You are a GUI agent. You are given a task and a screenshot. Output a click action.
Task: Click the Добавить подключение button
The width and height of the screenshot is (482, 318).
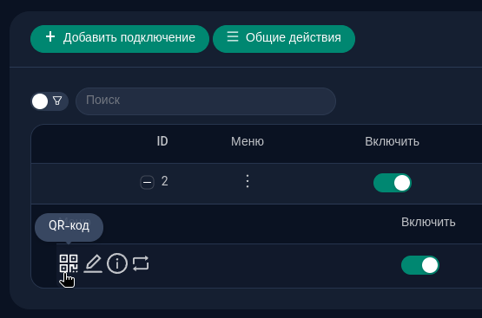pos(120,39)
